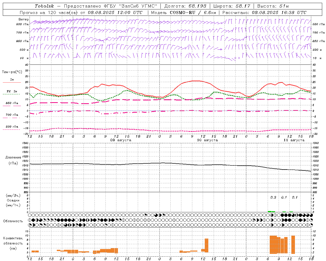Click the '11 августа' date label

click(294, 140)
